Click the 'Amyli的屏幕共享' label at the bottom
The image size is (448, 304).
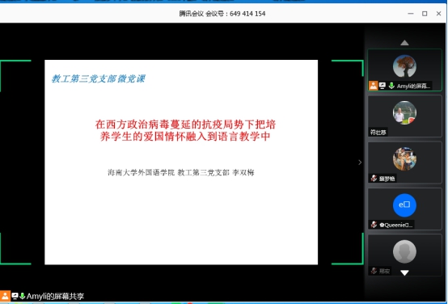(55, 296)
